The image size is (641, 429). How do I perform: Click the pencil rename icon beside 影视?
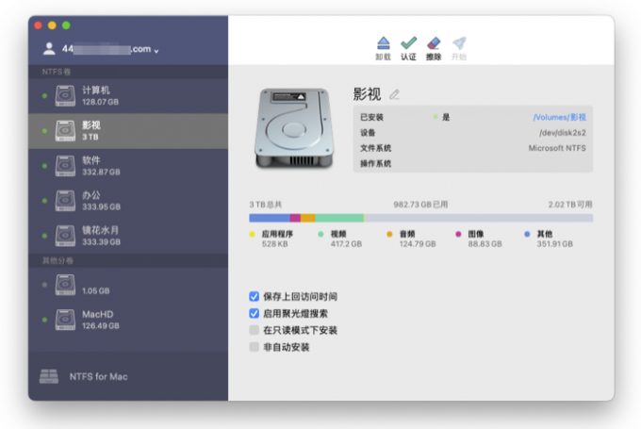(x=394, y=94)
